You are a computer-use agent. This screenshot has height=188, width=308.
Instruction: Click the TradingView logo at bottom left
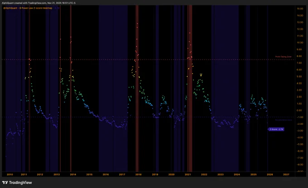[x=17, y=183]
